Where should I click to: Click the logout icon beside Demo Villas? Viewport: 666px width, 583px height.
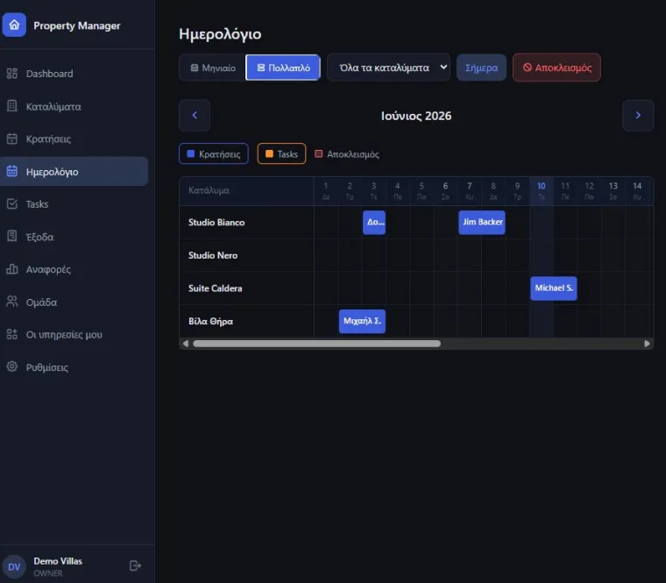(135, 565)
